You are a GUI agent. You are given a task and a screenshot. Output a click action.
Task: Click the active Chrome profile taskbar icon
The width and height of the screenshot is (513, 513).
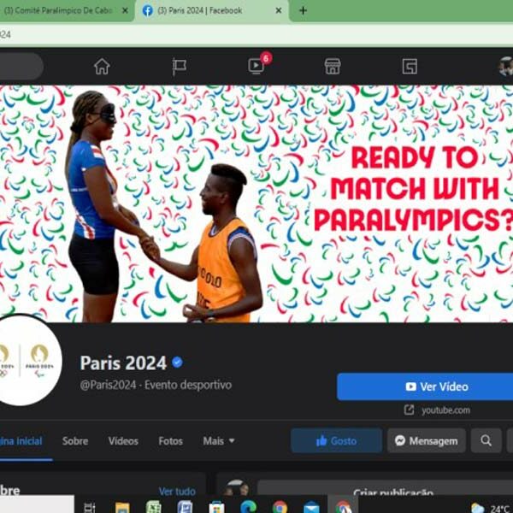[343, 505]
